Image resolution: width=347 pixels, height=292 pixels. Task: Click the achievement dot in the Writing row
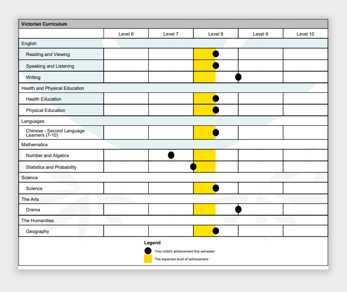tap(238, 77)
